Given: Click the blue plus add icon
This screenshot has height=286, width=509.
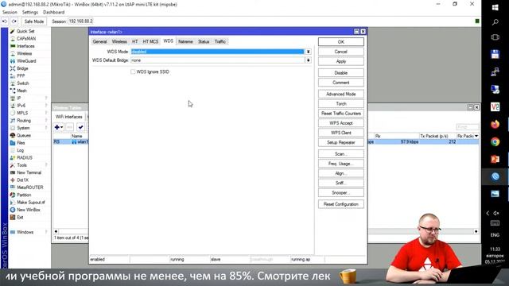Looking at the screenshot, I should (57, 127).
